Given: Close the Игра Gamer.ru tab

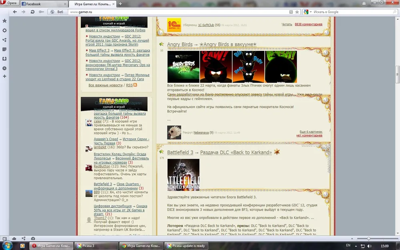Looking at the screenshot, I should pyautogui.click(x=114, y=4).
